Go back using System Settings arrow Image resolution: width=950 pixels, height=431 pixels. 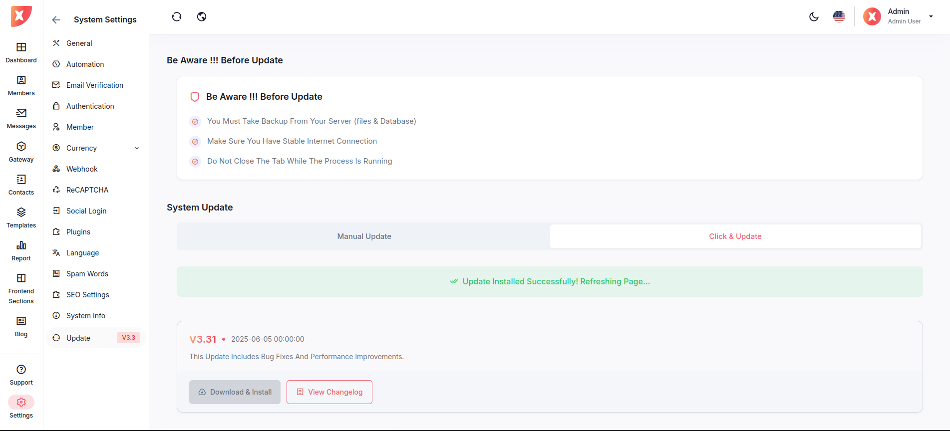pyautogui.click(x=56, y=20)
